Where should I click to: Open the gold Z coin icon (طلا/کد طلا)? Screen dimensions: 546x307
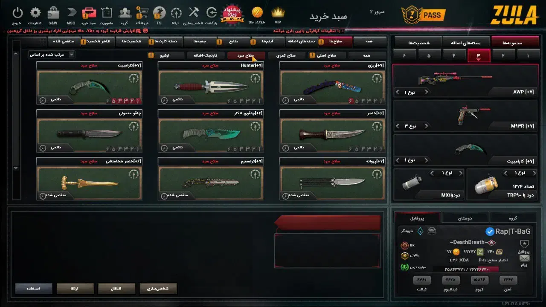coord(257,13)
